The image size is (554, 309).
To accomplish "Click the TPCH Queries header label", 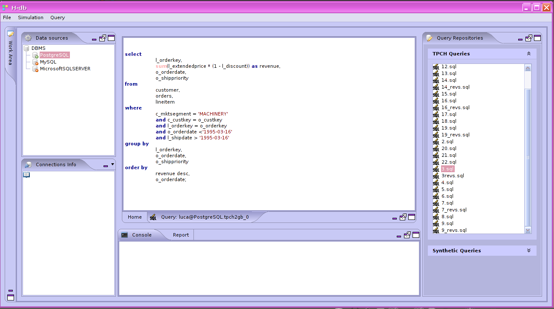I will 451,54.
